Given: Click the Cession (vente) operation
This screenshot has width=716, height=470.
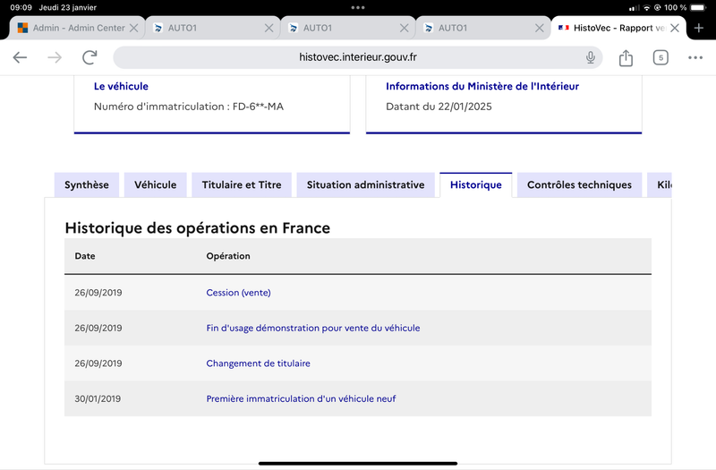Looking at the screenshot, I should coord(238,293).
